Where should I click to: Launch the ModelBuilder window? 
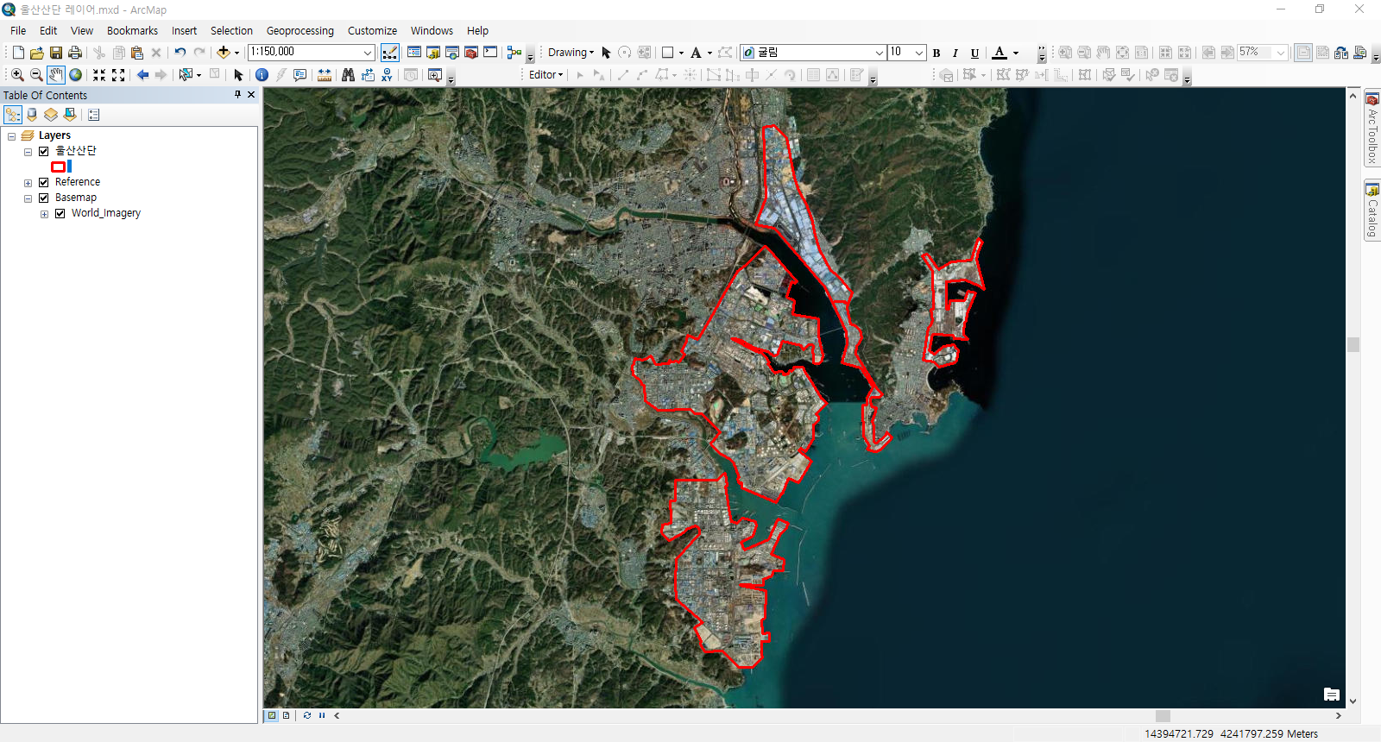point(514,53)
